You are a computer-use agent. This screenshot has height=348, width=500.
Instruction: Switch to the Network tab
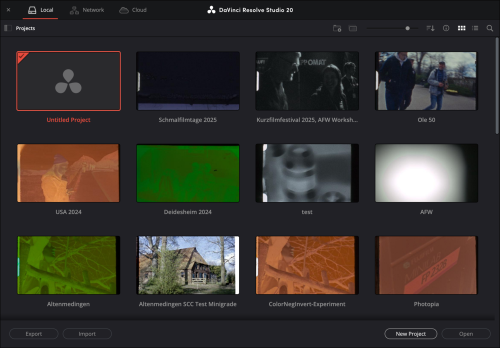[x=87, y=10]
